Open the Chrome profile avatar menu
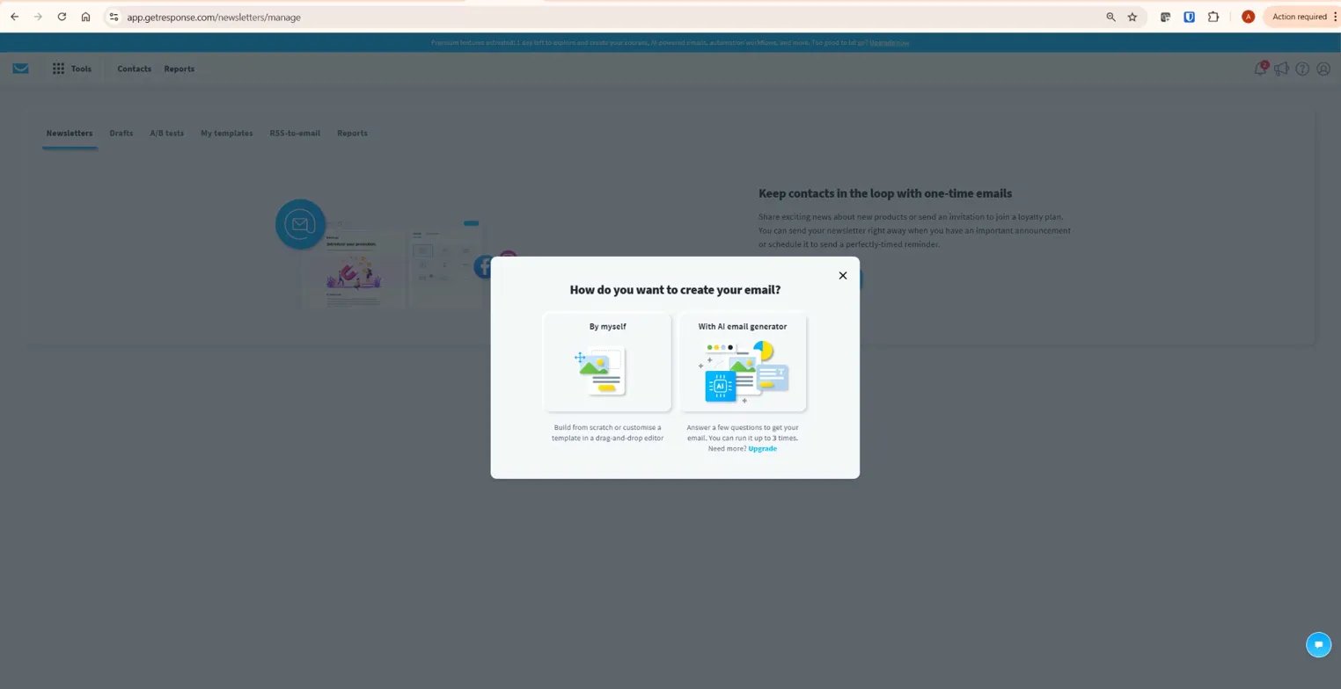This screenshot has height=689, width=1341. (1248, 17)
